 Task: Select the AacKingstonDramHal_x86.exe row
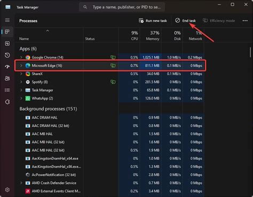[110, 167]
